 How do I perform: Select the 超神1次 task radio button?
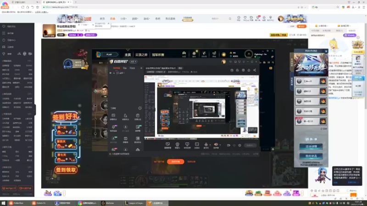[x=299, y=91]
